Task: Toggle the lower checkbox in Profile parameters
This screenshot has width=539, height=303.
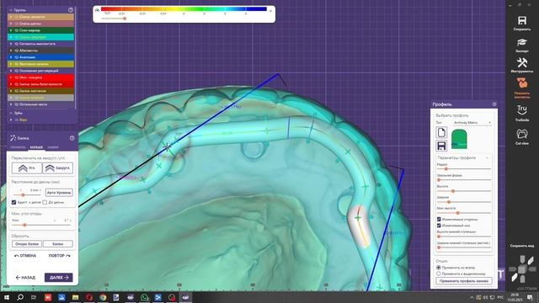Action: (439, 226)
